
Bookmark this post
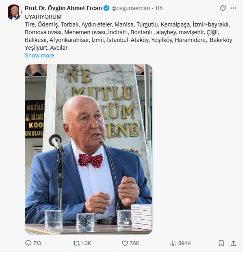point(221,243)
